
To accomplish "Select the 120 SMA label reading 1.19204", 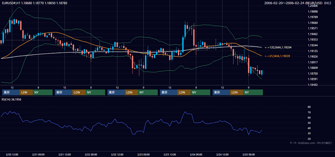I will coord(278,47).
